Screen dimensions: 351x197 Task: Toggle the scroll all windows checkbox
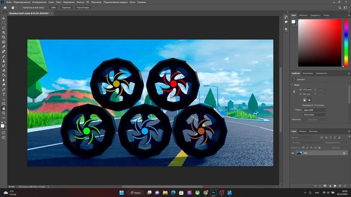click(x=21, y=8)
